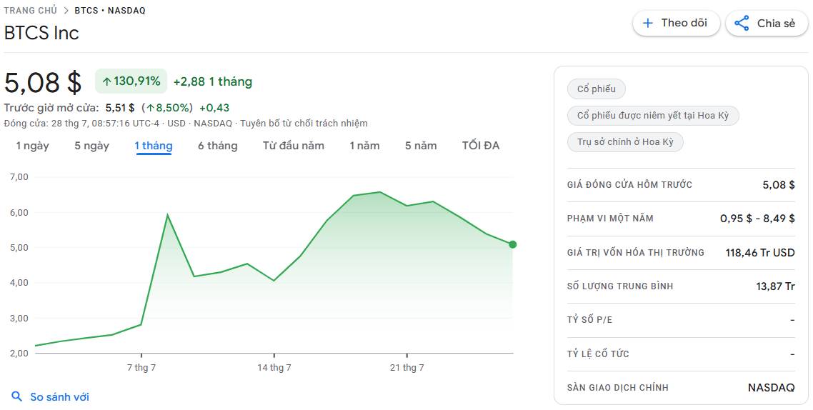Click the plus icon in Theo dõi button
This screenshot has height=410, width=813.
[647, 24]
